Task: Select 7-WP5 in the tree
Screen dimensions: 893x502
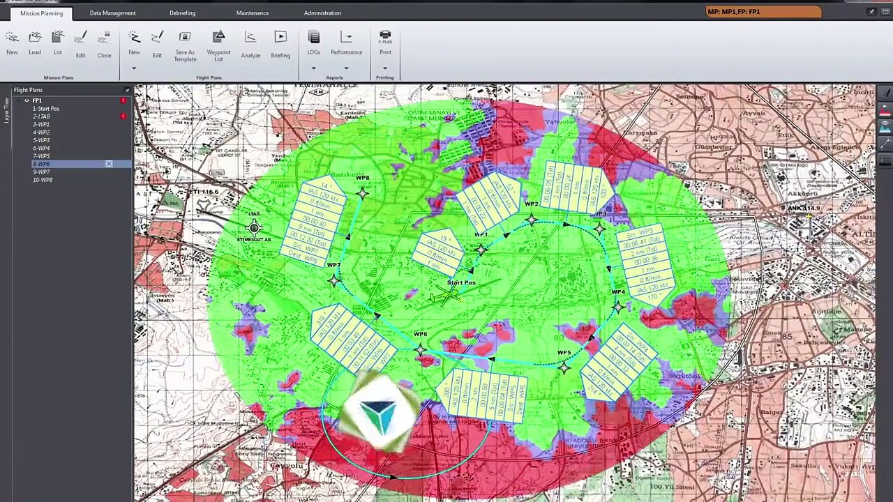Action: tap(41, 156)
